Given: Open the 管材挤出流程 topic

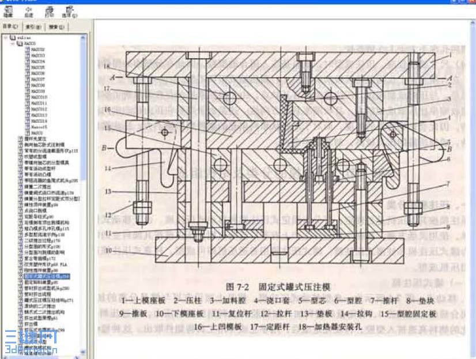Looking at the screenshot, I should click(37, 294).
